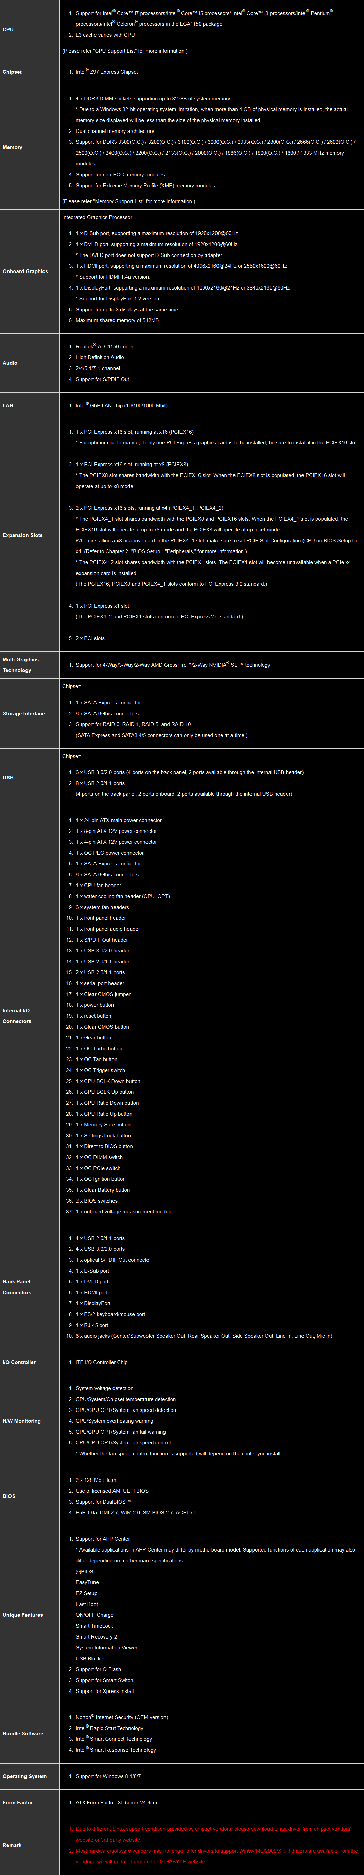
Task: Click the Memory section heading
Action: pos(12,147)
